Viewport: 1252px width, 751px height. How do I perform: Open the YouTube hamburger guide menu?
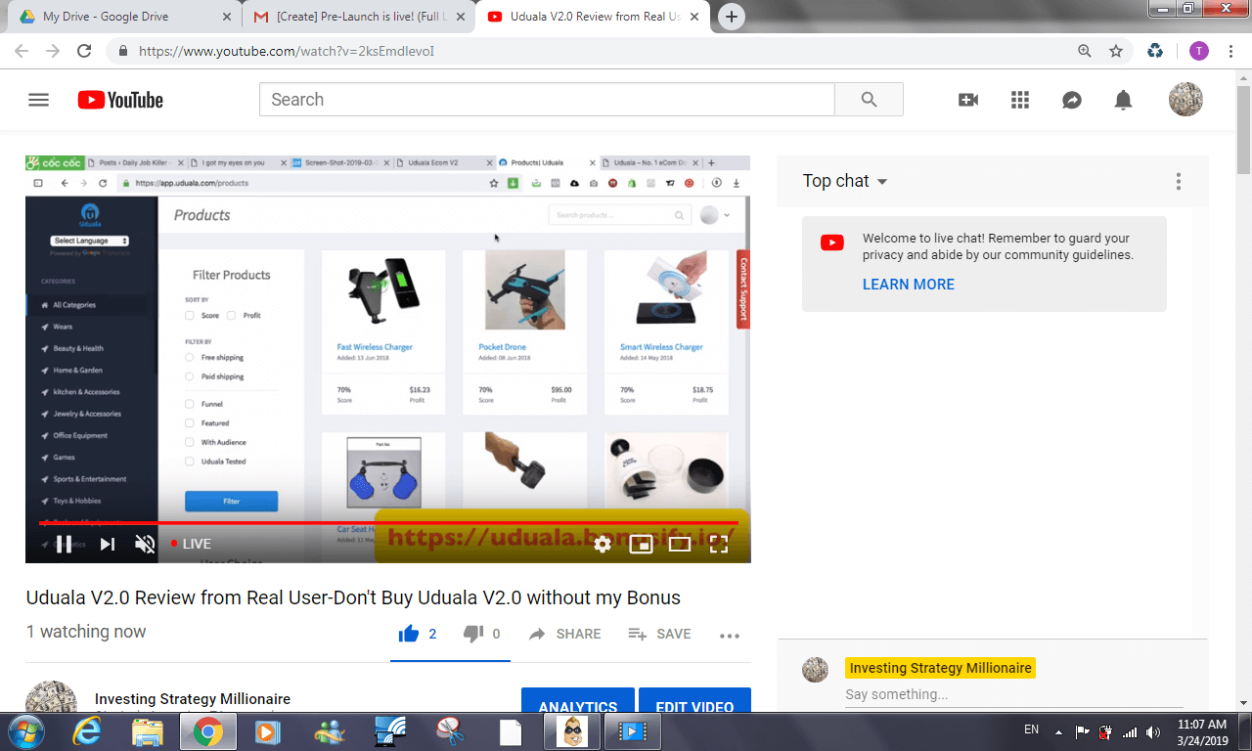(38, 100)
